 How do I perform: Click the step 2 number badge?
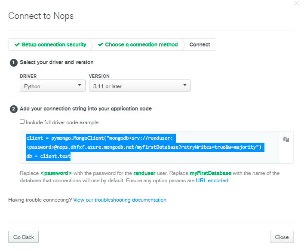tap(14, 109)
